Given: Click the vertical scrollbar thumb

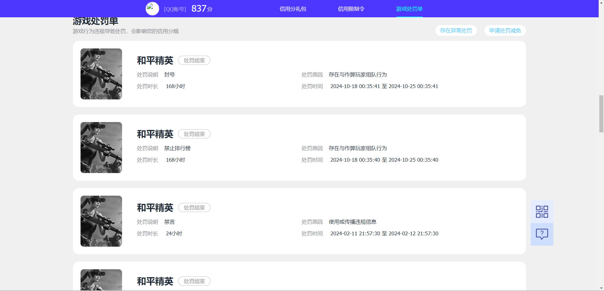Looking at the screenshot, I should [601, 114].
